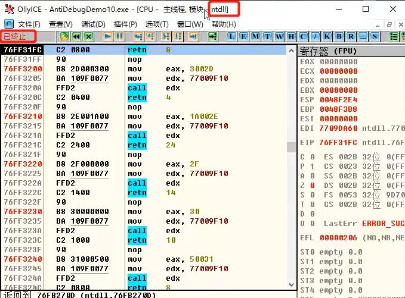Click the Open file toolbar icon

point(64,36)
